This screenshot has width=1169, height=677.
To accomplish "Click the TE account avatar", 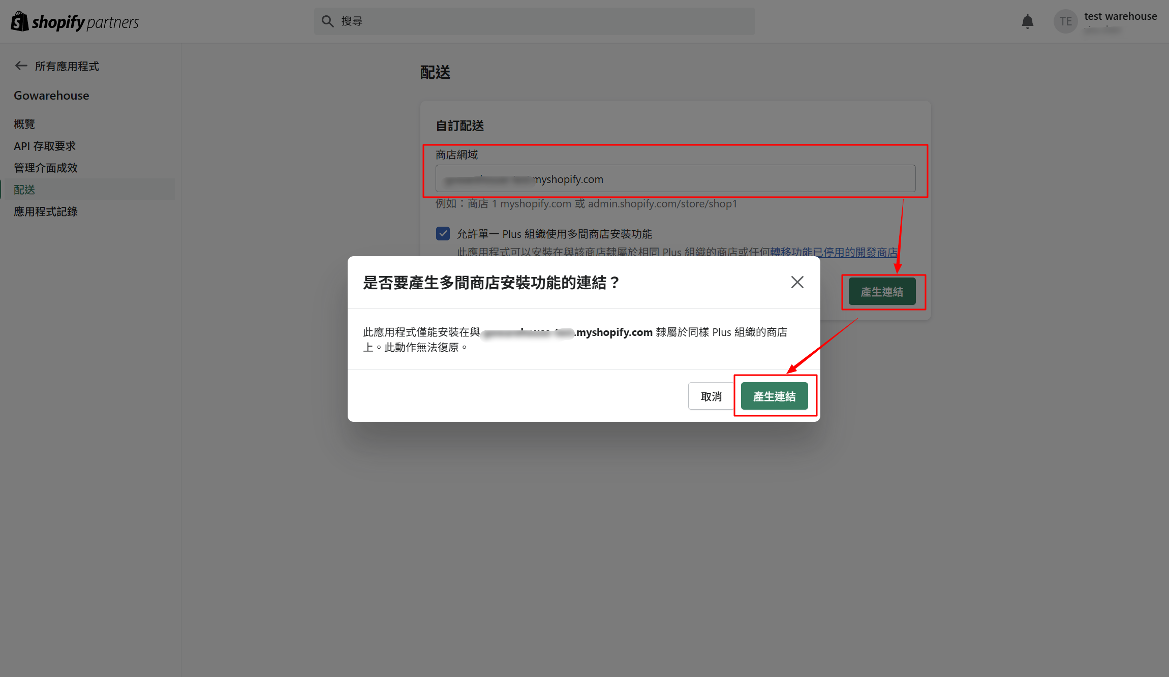I will pyautogui.click(x=1065, y=21).
